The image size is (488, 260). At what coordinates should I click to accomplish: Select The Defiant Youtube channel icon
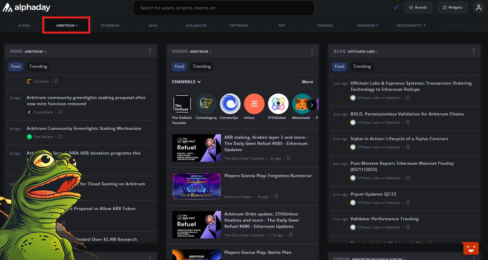(x=182, y=104)
